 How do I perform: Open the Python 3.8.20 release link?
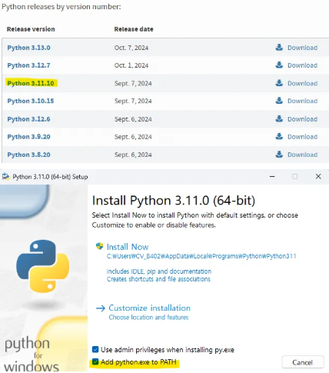click(28, 155)
